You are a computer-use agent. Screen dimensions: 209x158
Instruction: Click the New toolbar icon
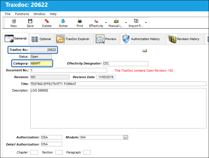coord(14,21)
